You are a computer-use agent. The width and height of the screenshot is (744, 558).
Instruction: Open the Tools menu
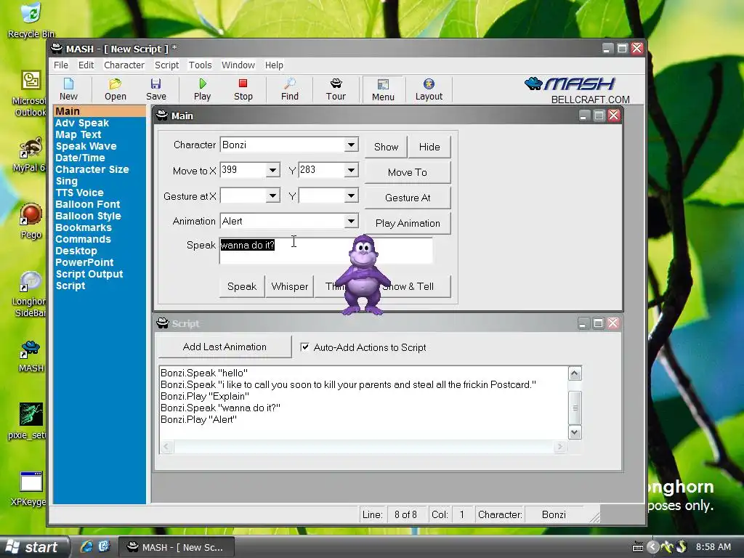[x=201, y=65]
